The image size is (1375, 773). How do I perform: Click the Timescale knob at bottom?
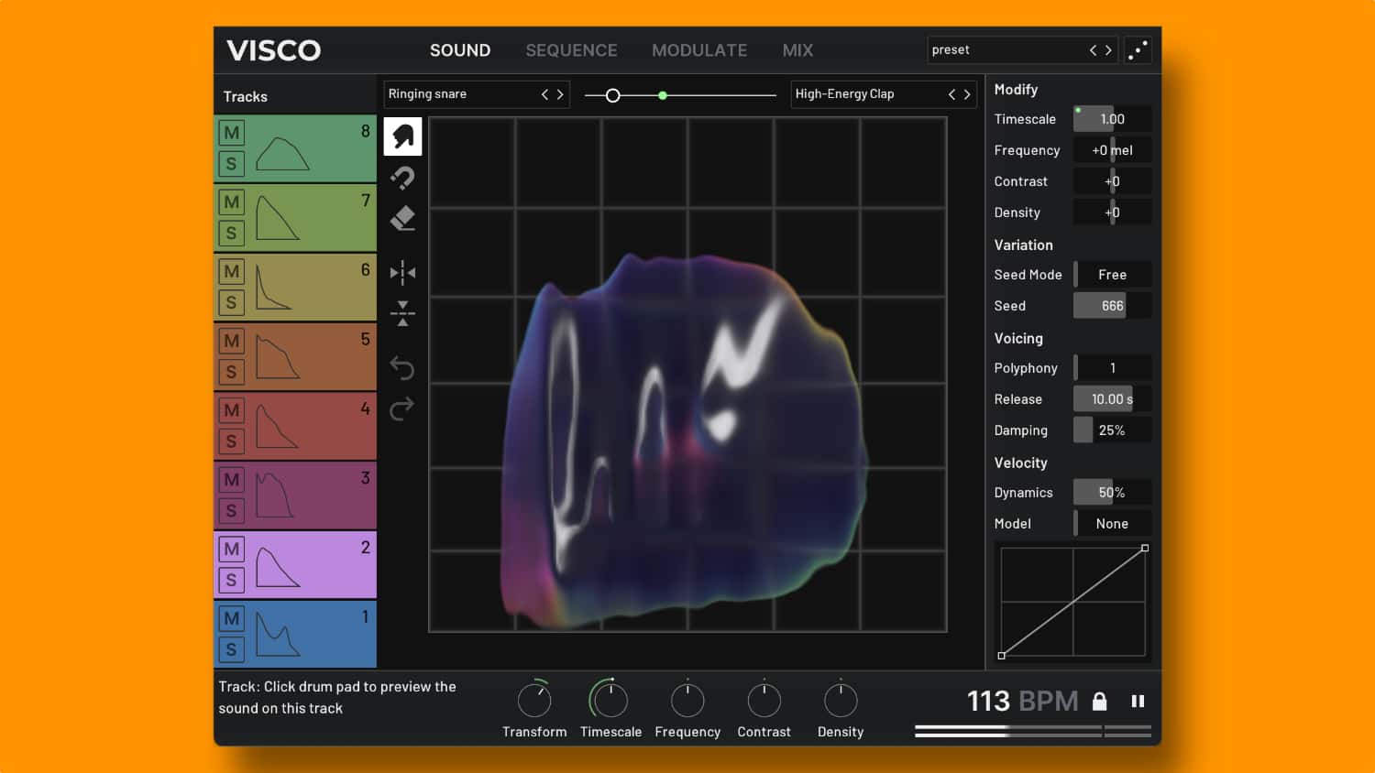(x=610, y=701)
